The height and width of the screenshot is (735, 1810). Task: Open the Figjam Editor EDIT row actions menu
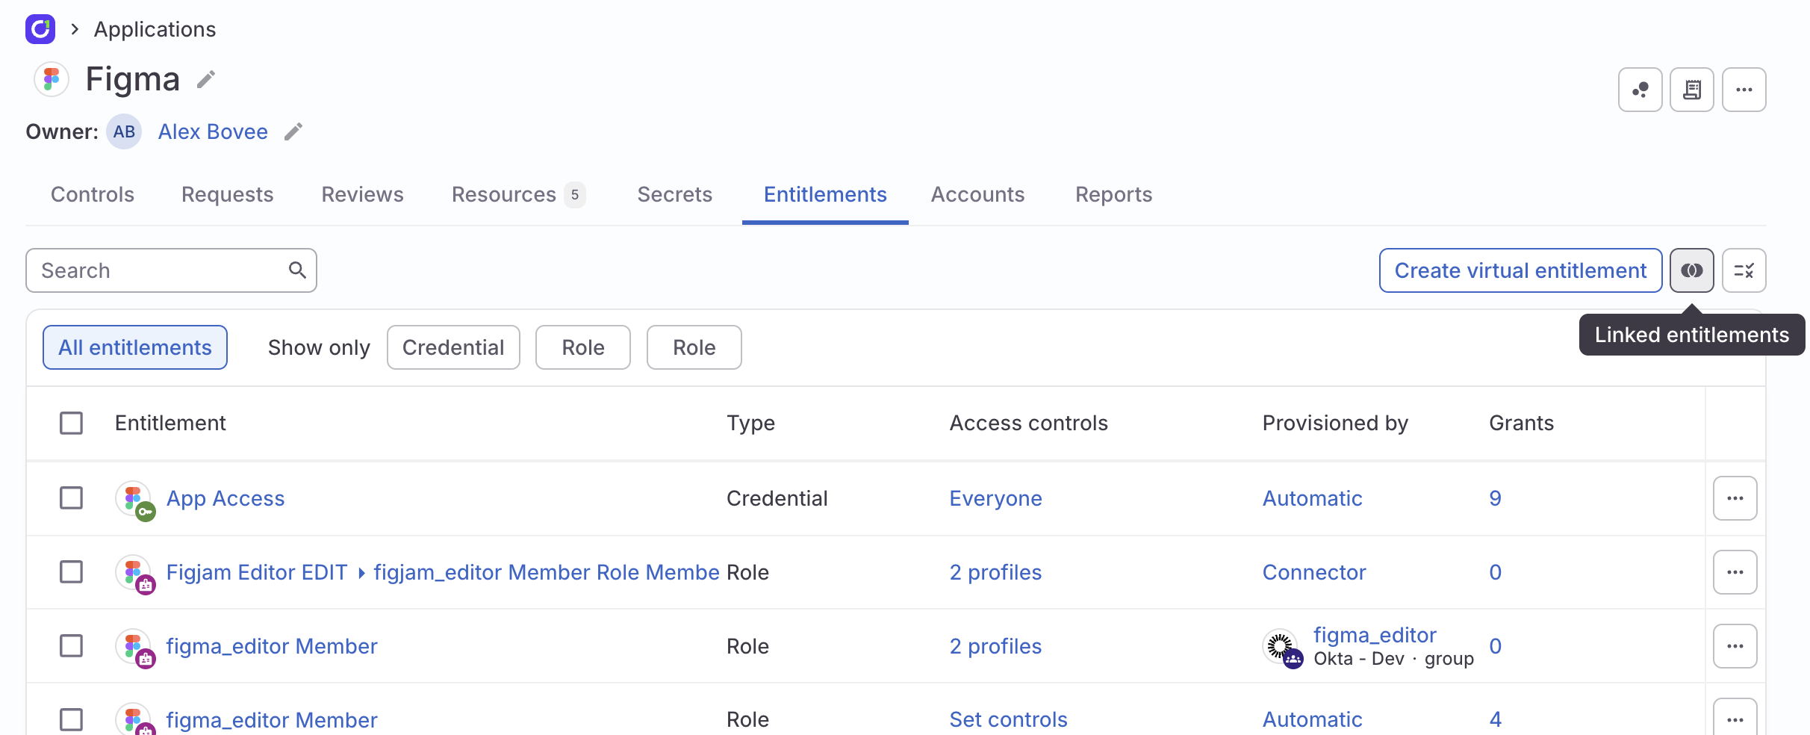pos(1735,572)
